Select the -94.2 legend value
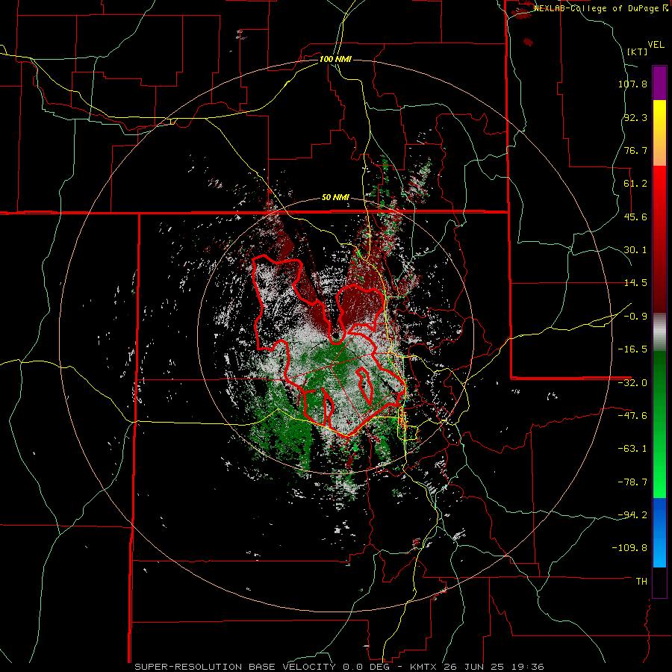The width and height of the screenshot is (672, 672). pos(632,514)
